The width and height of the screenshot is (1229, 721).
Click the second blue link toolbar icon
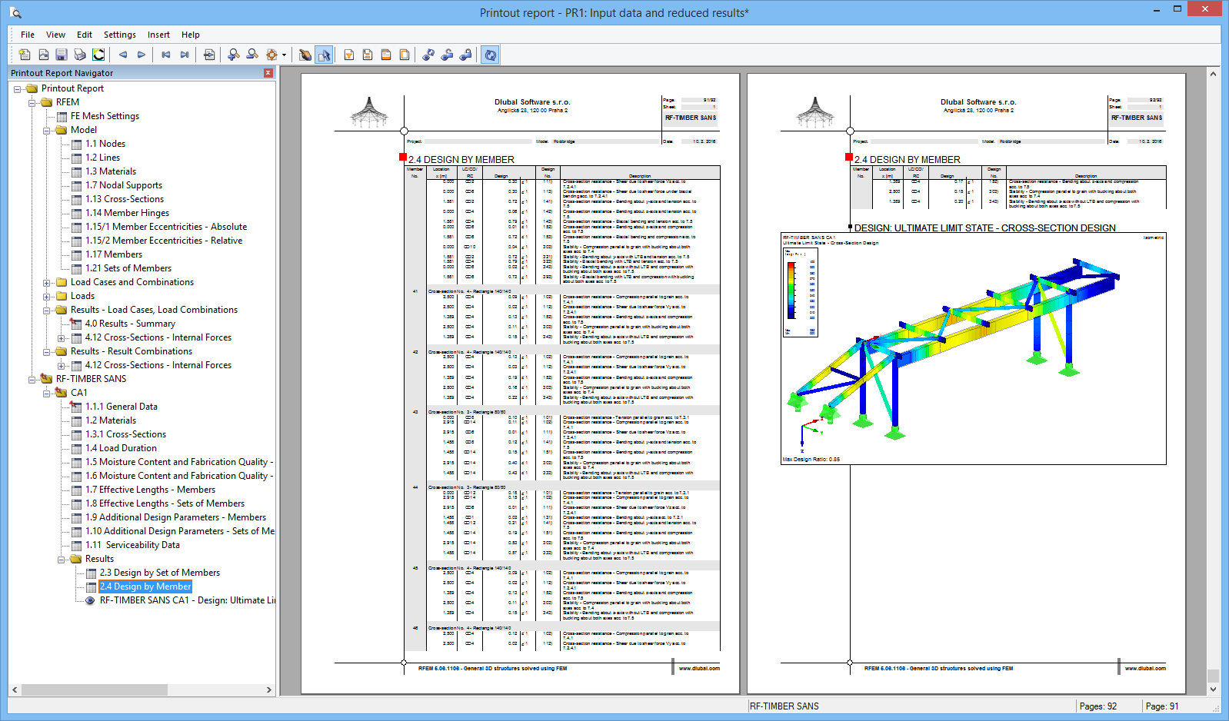pos(447,55)
